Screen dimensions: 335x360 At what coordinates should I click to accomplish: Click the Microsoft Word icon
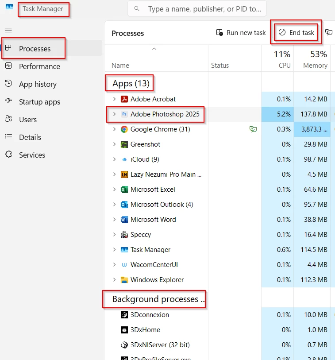pyautogui.click(x=124, y=220)
